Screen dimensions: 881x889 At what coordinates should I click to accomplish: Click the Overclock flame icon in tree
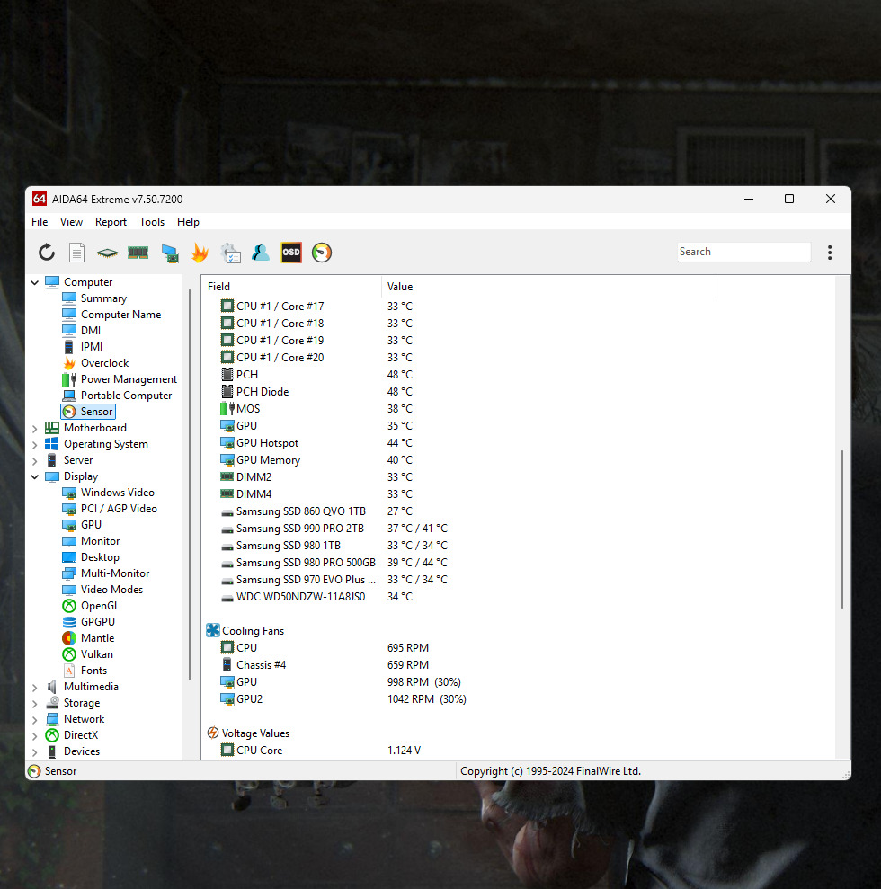pyautogui.click(x=69, y=363)
